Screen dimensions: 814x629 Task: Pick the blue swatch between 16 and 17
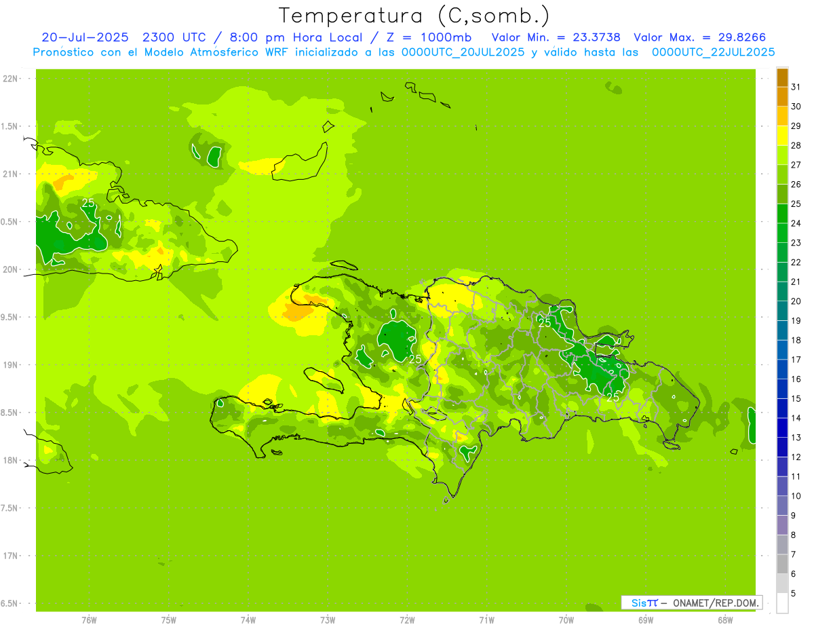tap(782, 370)
